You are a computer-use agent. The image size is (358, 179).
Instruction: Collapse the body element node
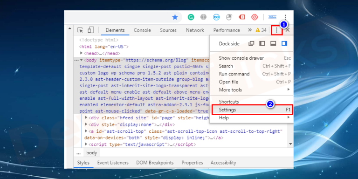click(x=81, y=60)
